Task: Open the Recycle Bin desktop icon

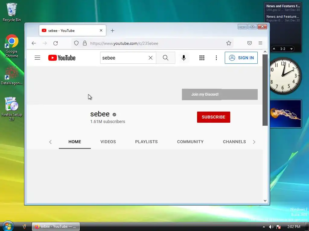Action: click(x=12, y=12)
